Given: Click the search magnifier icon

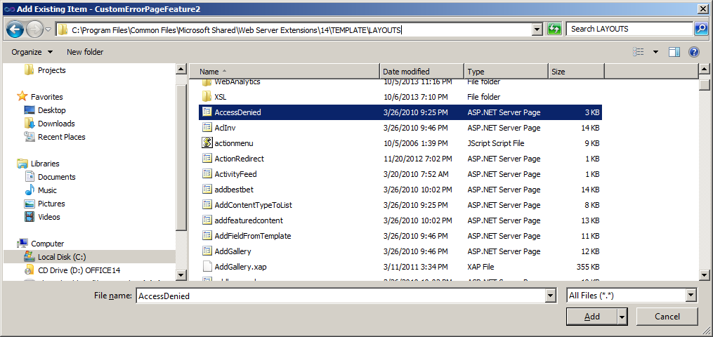Looking at the screenshot, I should (x=700, y=29).
